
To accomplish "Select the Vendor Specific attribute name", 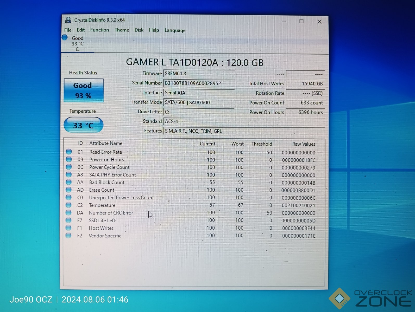I will point(105,236).
